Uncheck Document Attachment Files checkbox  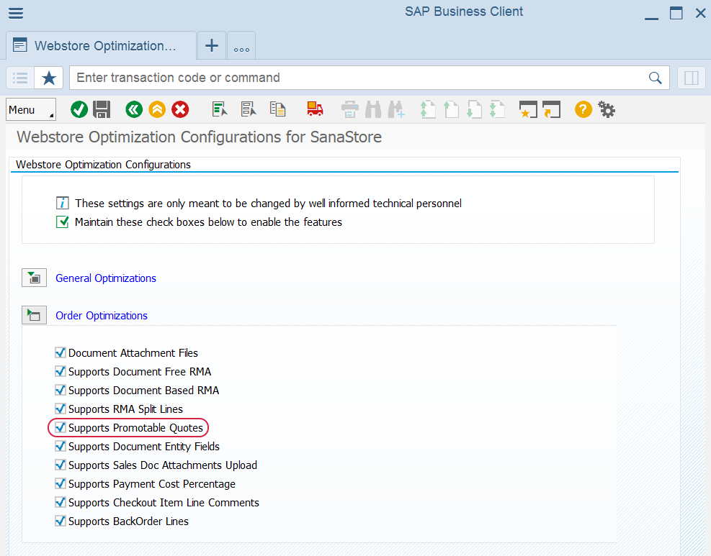(x=61, y=352)
